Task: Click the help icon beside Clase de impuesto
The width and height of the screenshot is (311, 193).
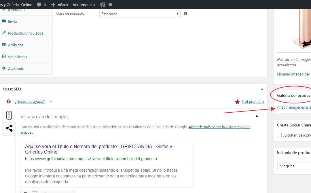Action: click(185, 14)
